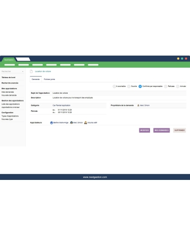Click the red window dot in the mockup header
The height and width of the screenshot is (236, 190).
point(186,59)
